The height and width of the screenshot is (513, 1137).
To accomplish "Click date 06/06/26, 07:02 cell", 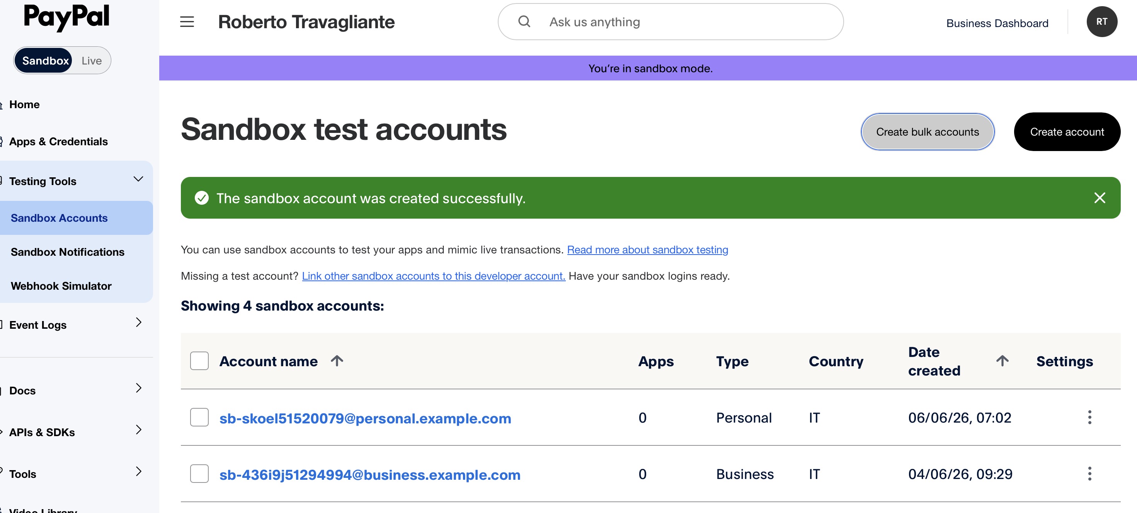I will pos(960,418).
